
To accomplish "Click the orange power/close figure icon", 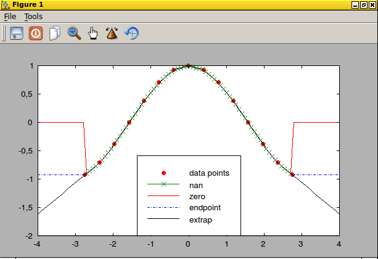I will (x=36, y=33).
